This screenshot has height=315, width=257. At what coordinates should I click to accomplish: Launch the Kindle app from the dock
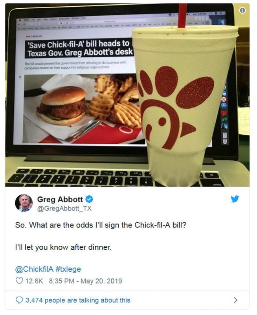coord(225,126)
